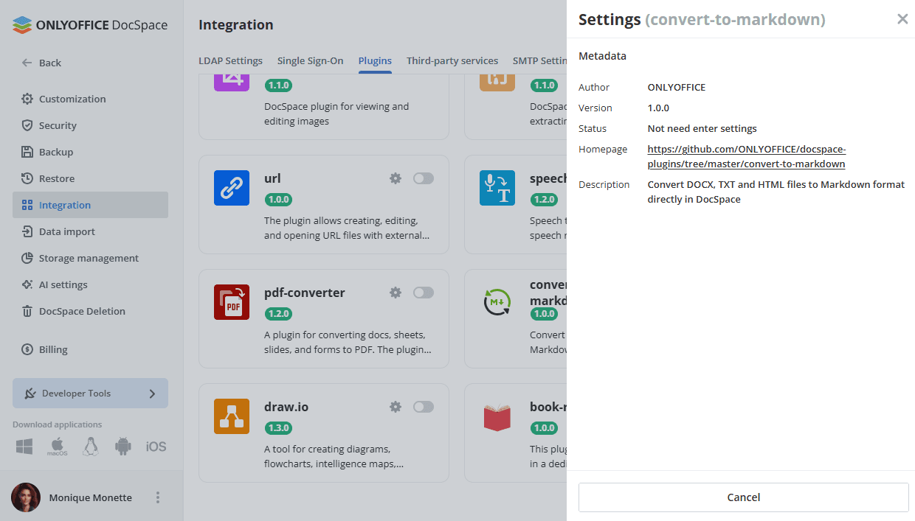The height and width of the screenshot is (521, 915).
Task: Open Monique Monette profile options menu
Action: 157,497
